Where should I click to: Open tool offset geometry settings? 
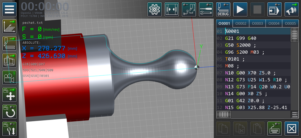tap(189, 9)
